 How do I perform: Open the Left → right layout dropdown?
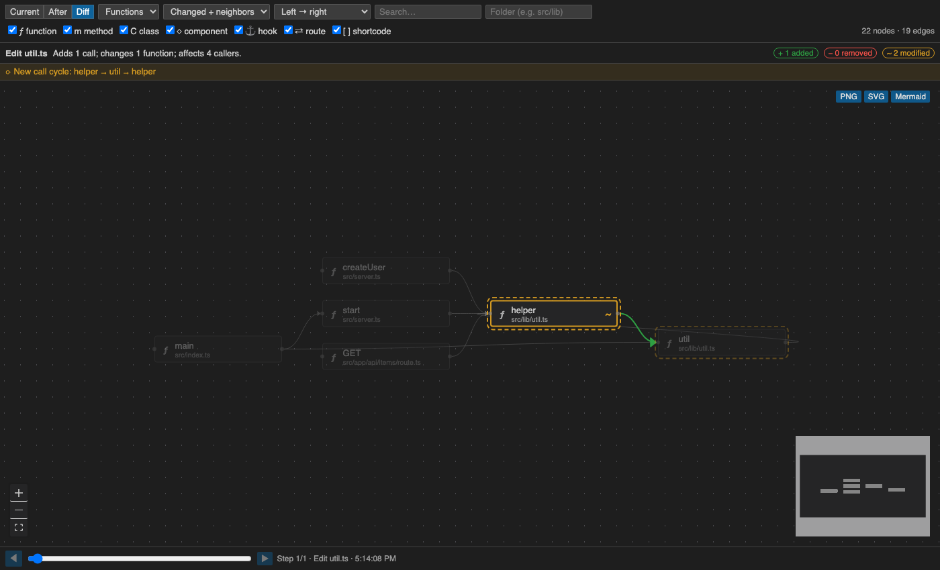pyautogui.click(x=322, y=11)
